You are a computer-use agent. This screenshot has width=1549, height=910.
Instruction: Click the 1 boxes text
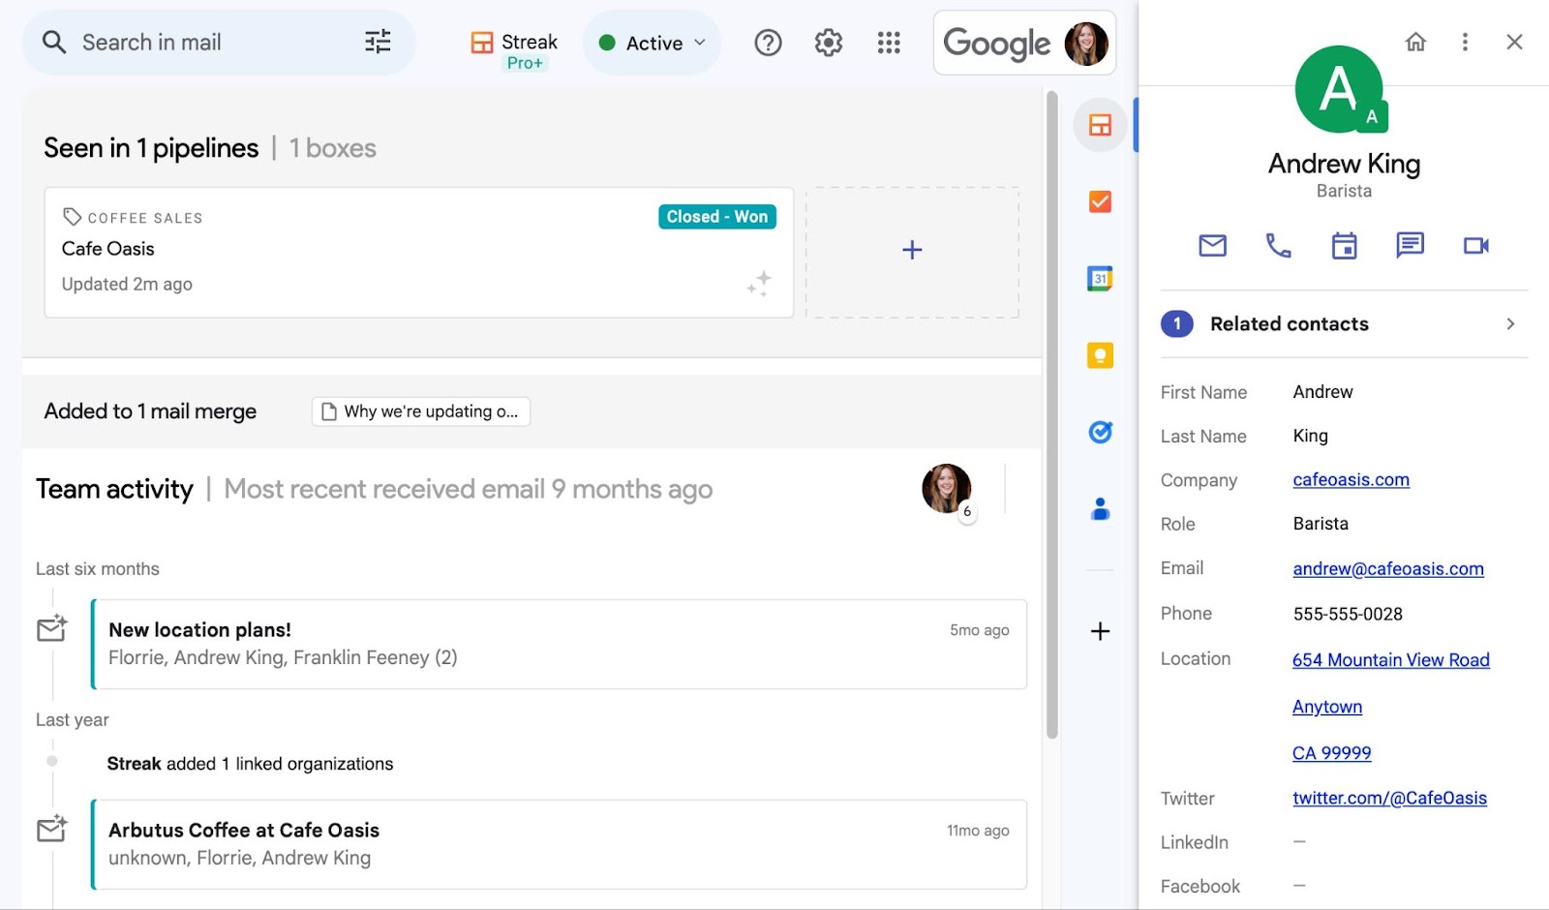(x=332, y=148)
